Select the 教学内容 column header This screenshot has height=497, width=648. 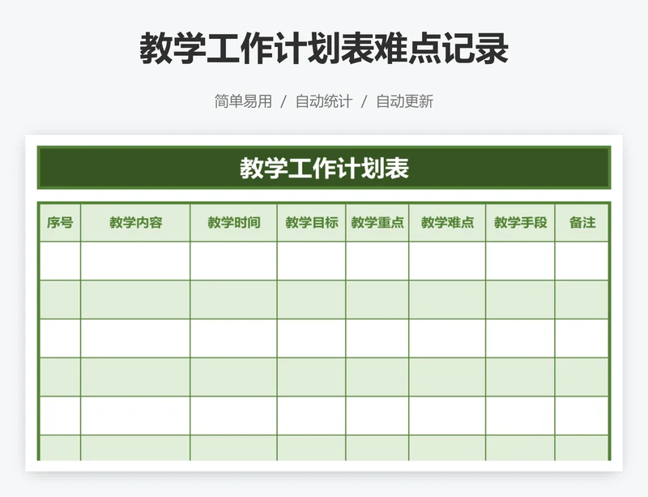coord(135,223)
